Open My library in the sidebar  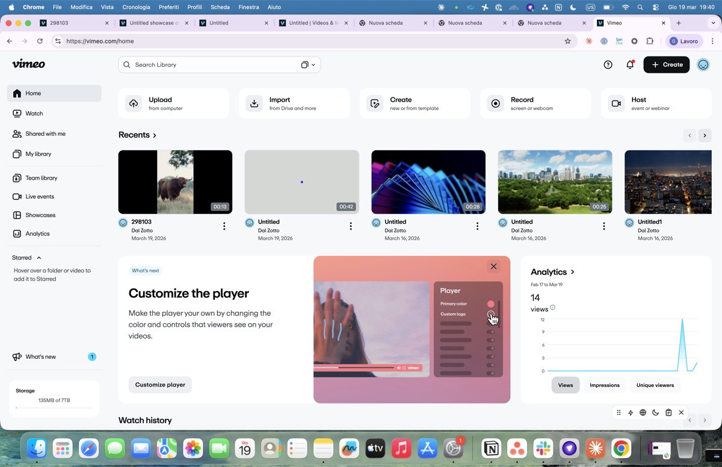54,154
